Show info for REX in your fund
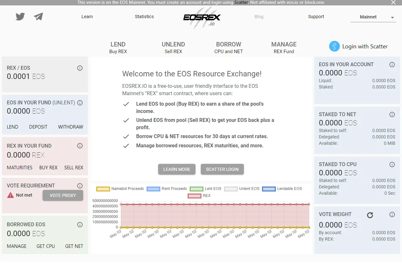Image resolution: width=402 pixels, height=266 pixels. (x=80, y=146)
